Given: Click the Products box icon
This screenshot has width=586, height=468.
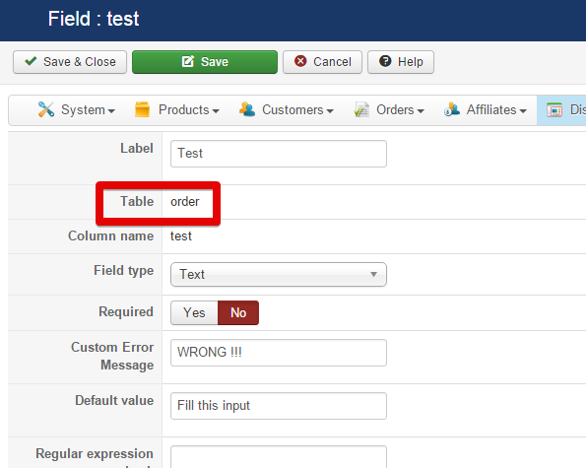Looking at the screenshot, I should 142,109.
